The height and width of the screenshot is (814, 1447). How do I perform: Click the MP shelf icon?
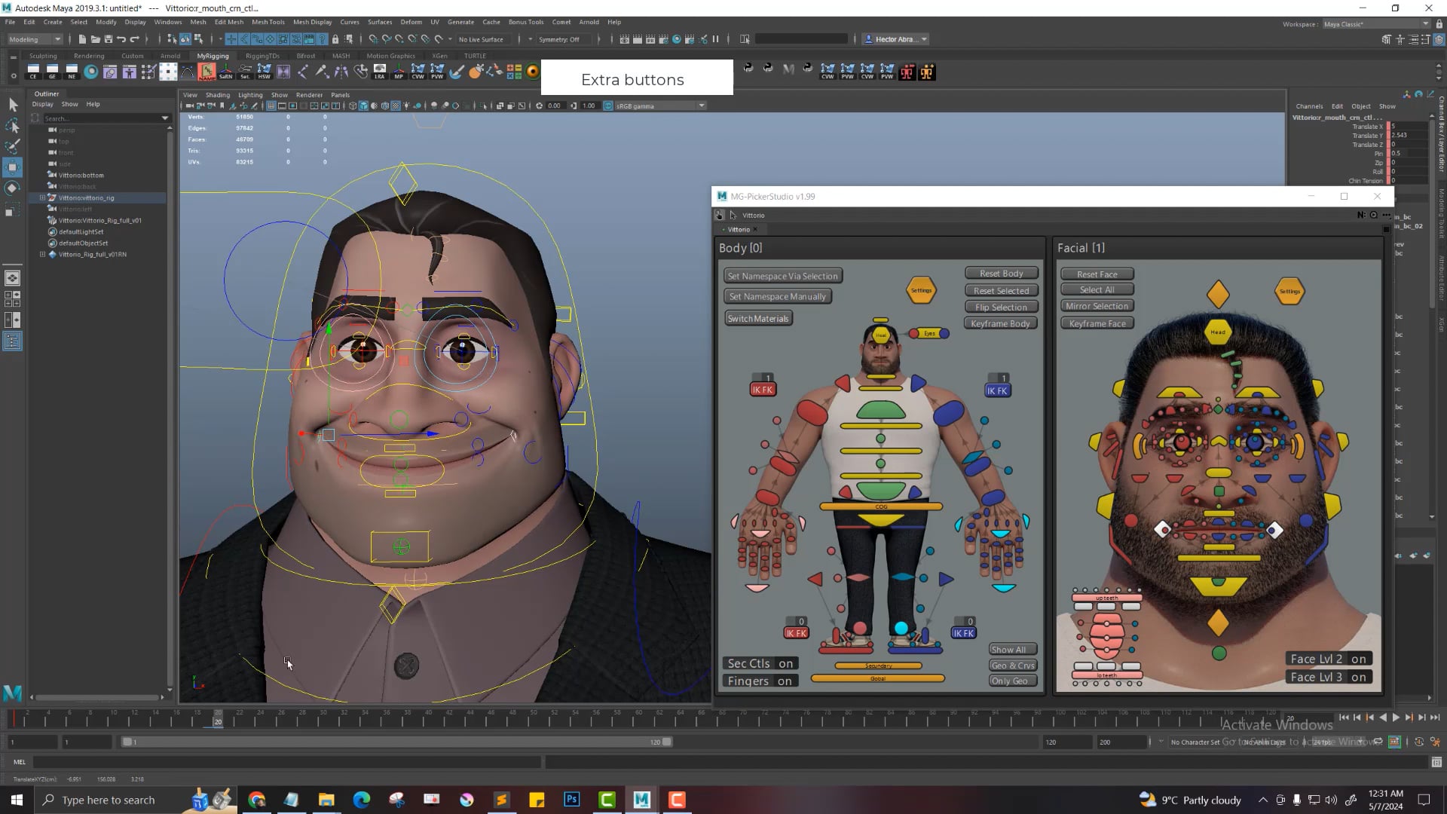coord(399,72)
